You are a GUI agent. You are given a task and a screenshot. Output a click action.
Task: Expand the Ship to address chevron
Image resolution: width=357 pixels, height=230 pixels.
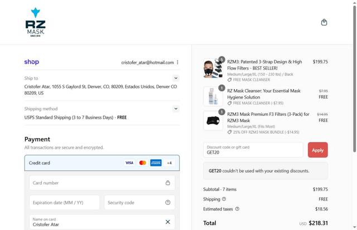[x=176, y=78]
